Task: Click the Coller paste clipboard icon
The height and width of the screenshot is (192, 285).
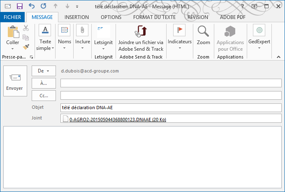Action: (13, 32)
